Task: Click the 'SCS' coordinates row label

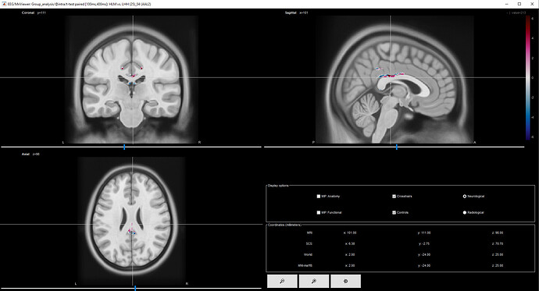Action: coord(309,243)
